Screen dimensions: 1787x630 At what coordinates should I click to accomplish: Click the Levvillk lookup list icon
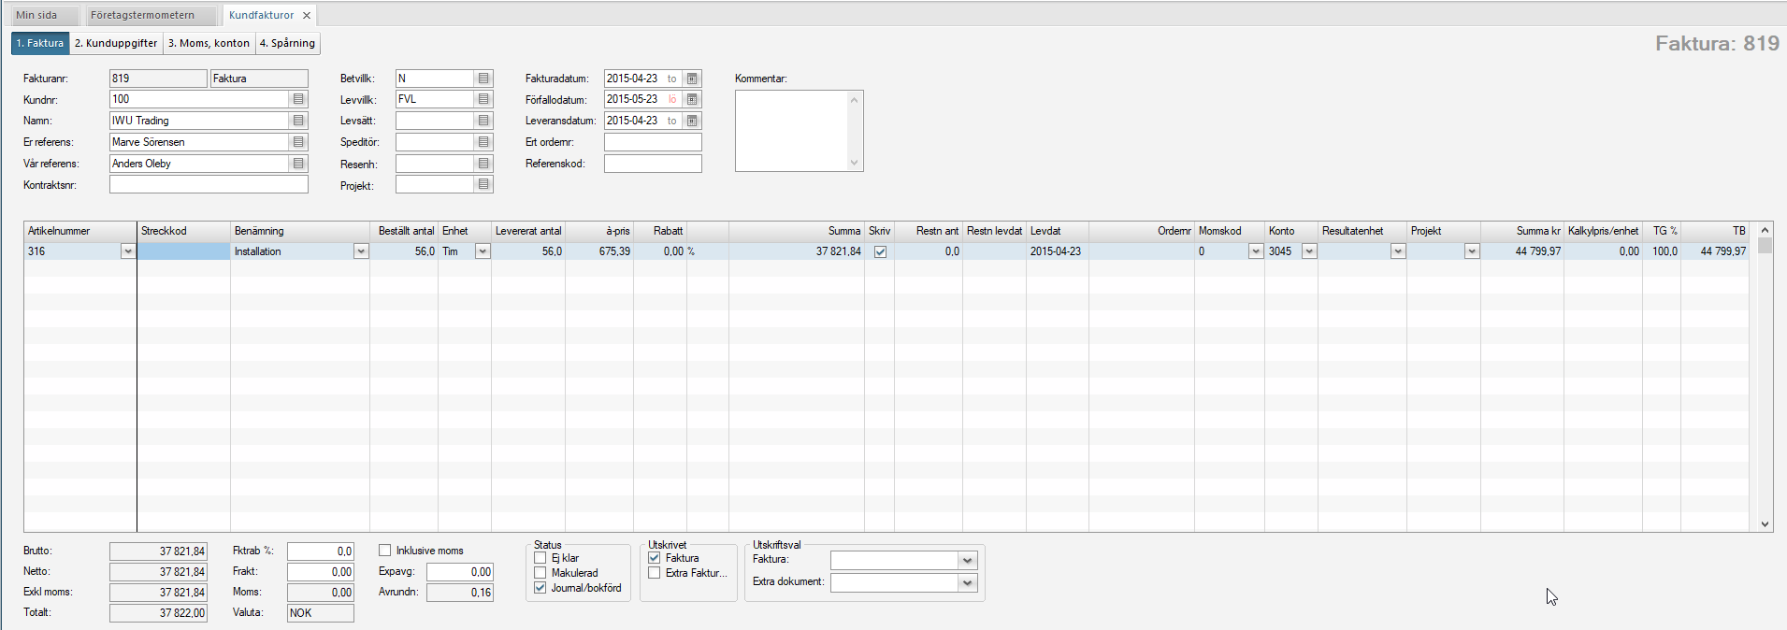483,99
